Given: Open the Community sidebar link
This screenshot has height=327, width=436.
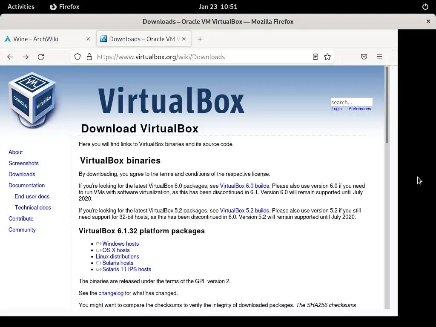Looking at the screenshot, I should tap(22, 229).
